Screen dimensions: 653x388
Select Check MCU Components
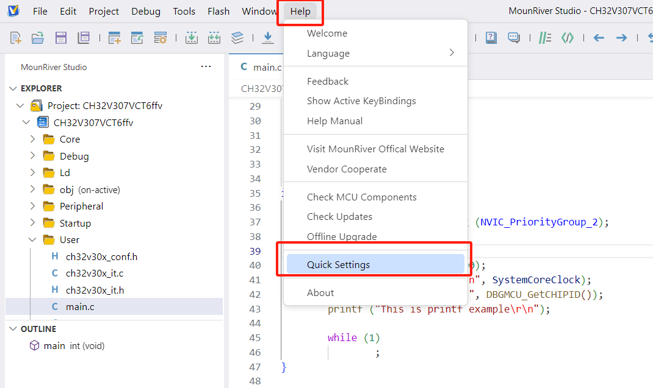tap(375, 197)
